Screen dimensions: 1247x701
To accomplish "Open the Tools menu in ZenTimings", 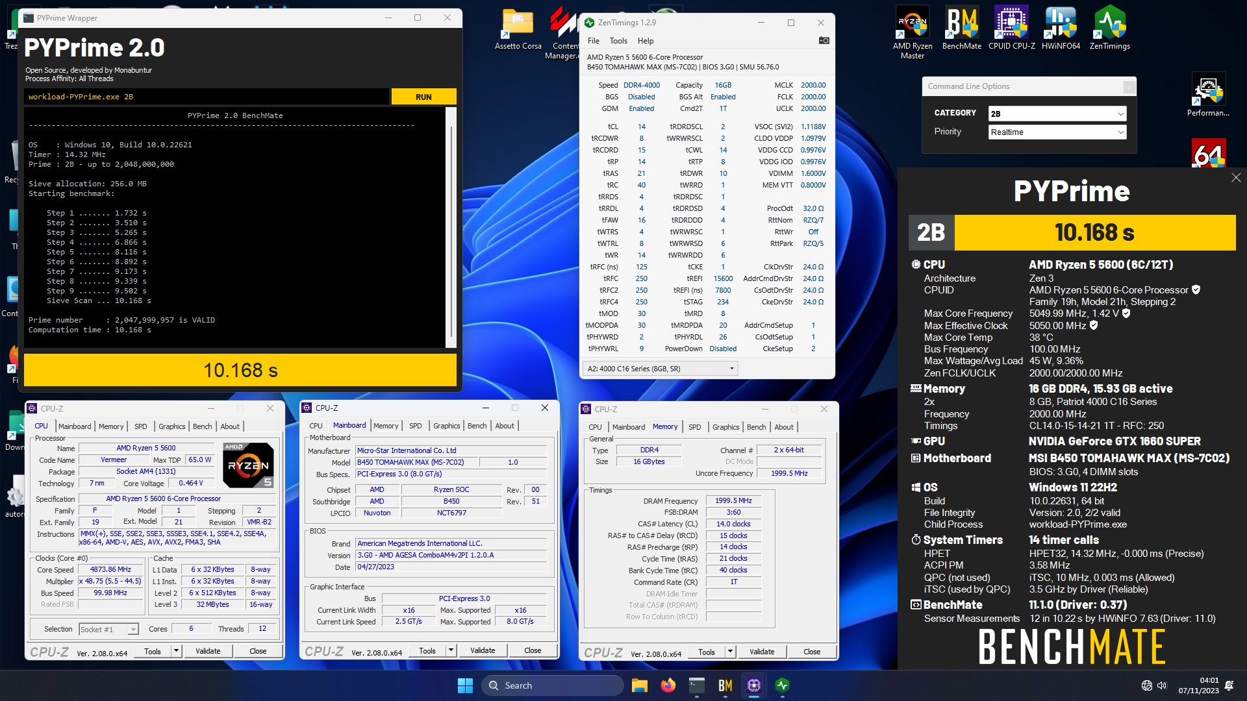I will pyautogui.click(x=618, y=40).
